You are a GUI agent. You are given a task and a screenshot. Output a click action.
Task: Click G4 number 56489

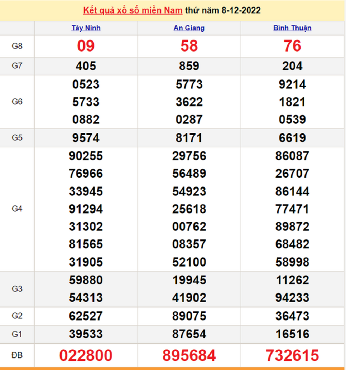coord(189,174)
